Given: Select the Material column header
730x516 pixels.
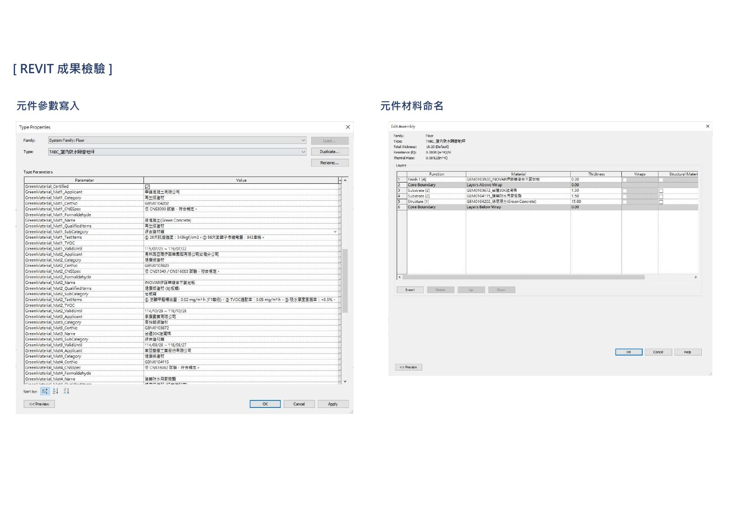Looking at the screenshot, I should pos(518,174).
